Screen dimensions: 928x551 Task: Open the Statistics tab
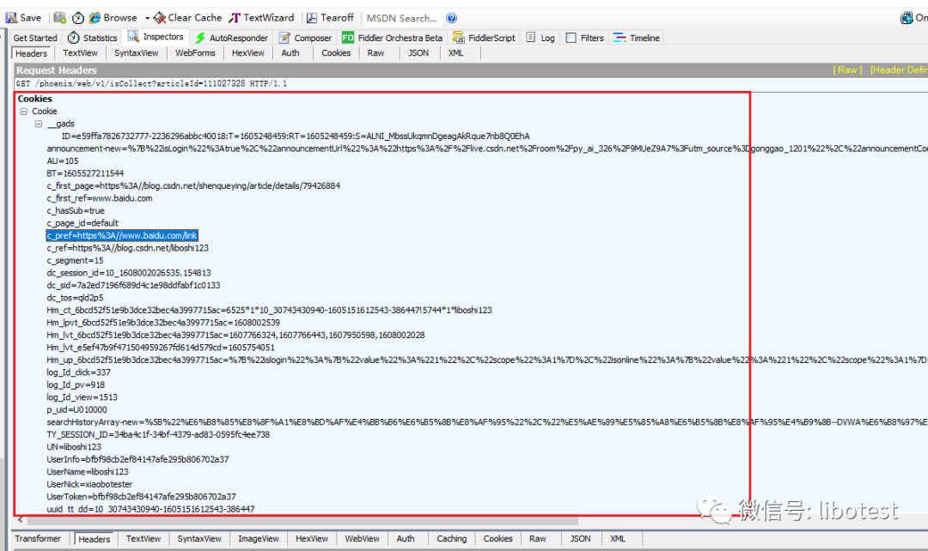coord(92,38)
